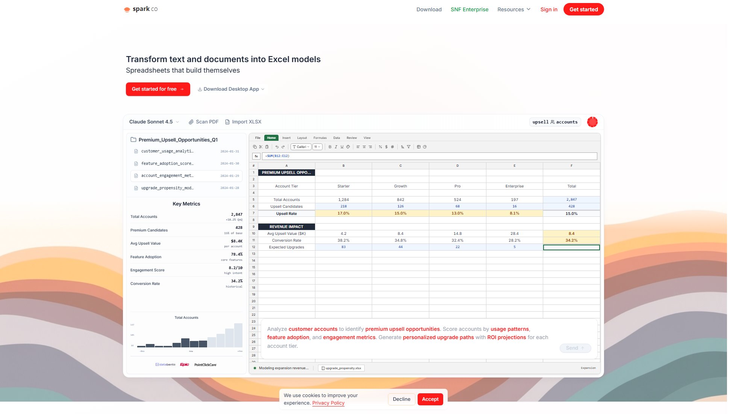Open the Data ribbon tab

click(336, 138)
